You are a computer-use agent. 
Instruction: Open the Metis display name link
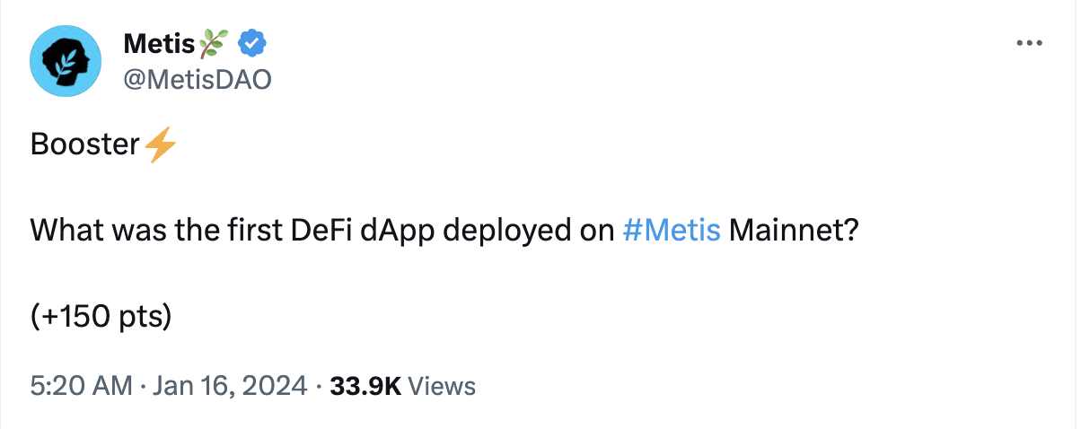(x=158, y=42)
